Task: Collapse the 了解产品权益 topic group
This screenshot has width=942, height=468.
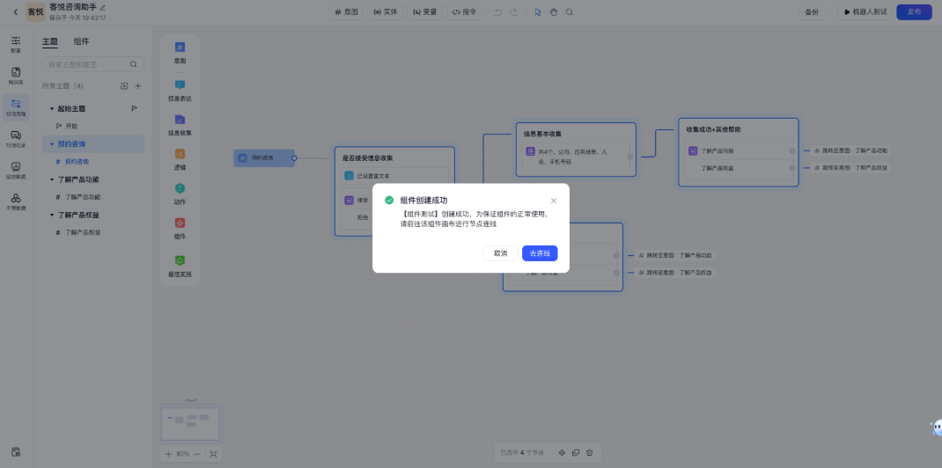Action: [52, 215]
